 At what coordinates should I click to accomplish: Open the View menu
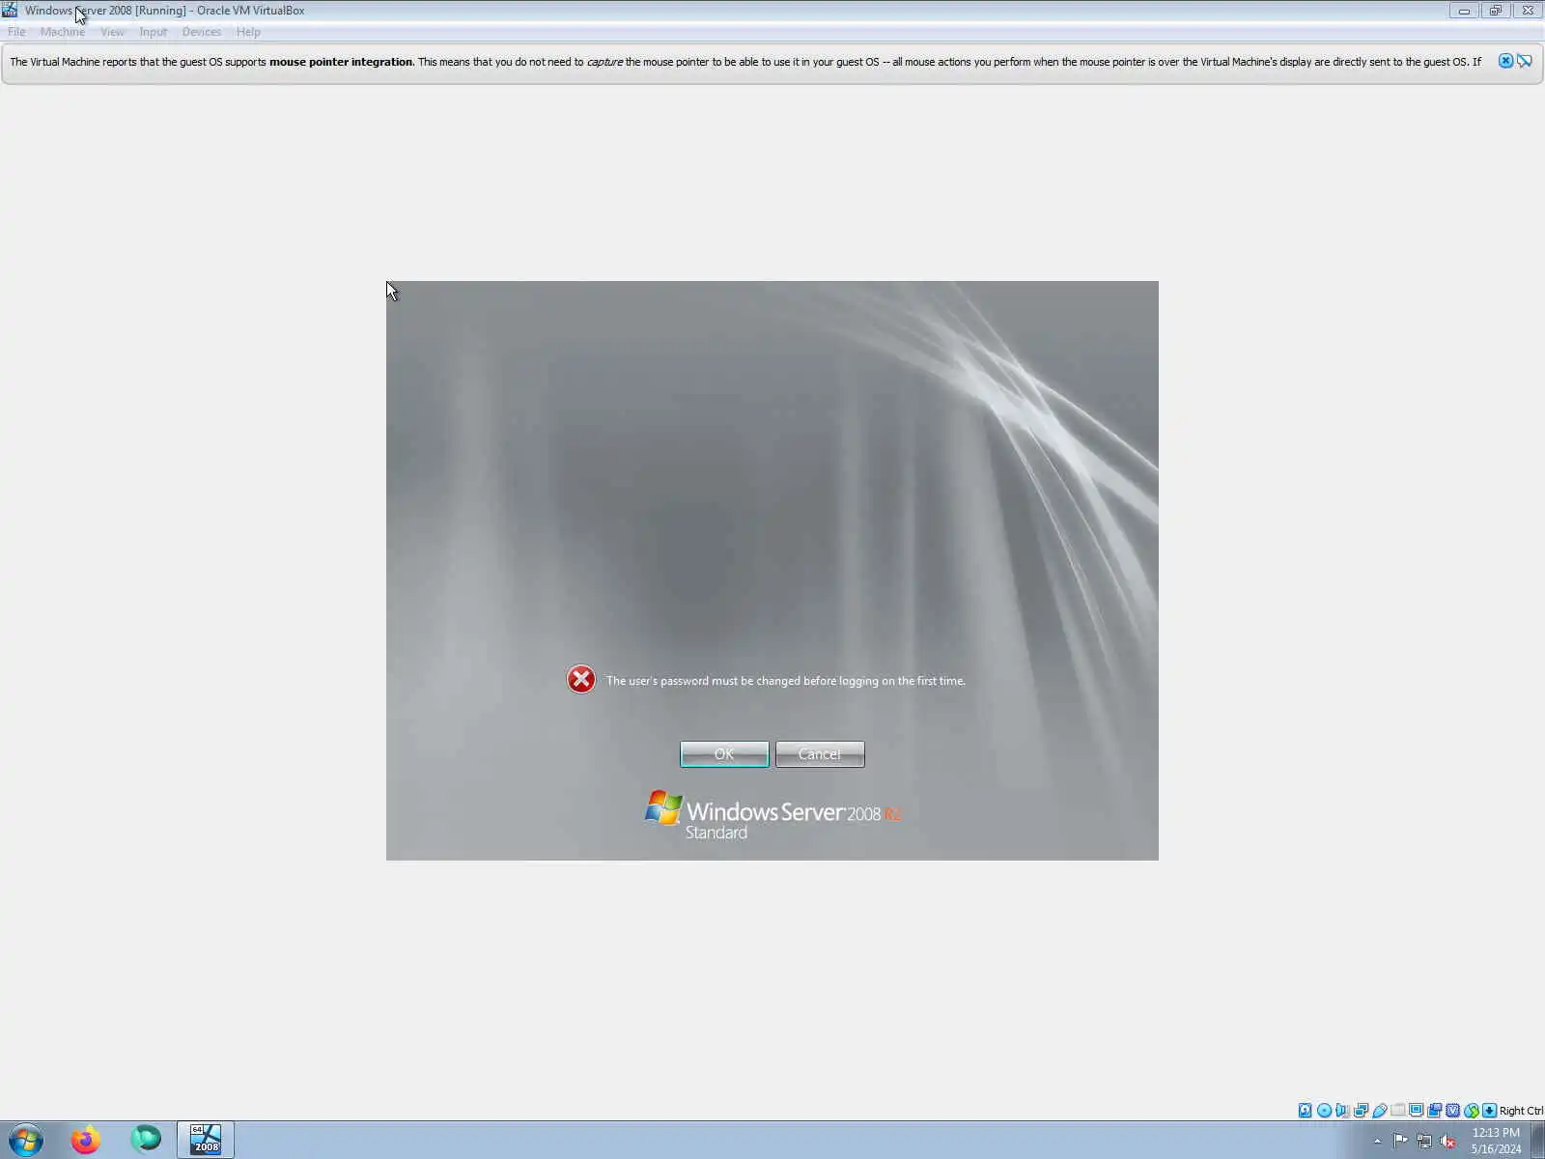[x=112, y=32]
